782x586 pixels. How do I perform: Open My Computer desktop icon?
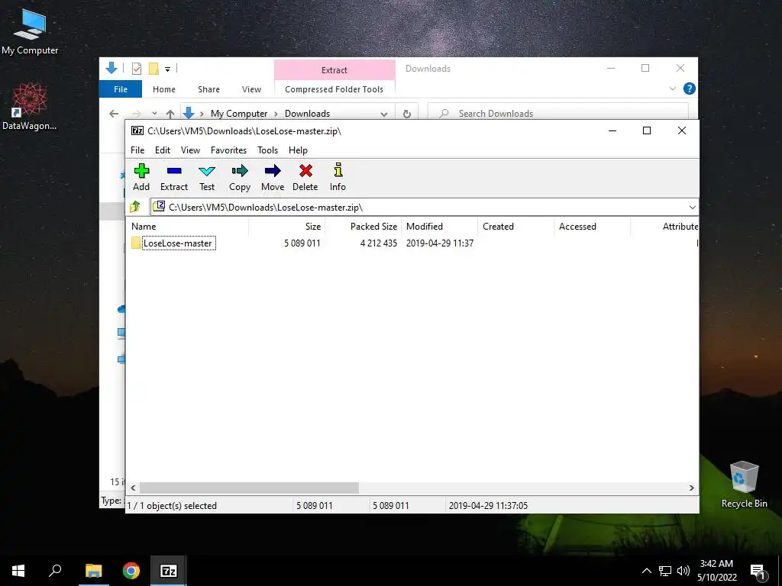point(30,31)
